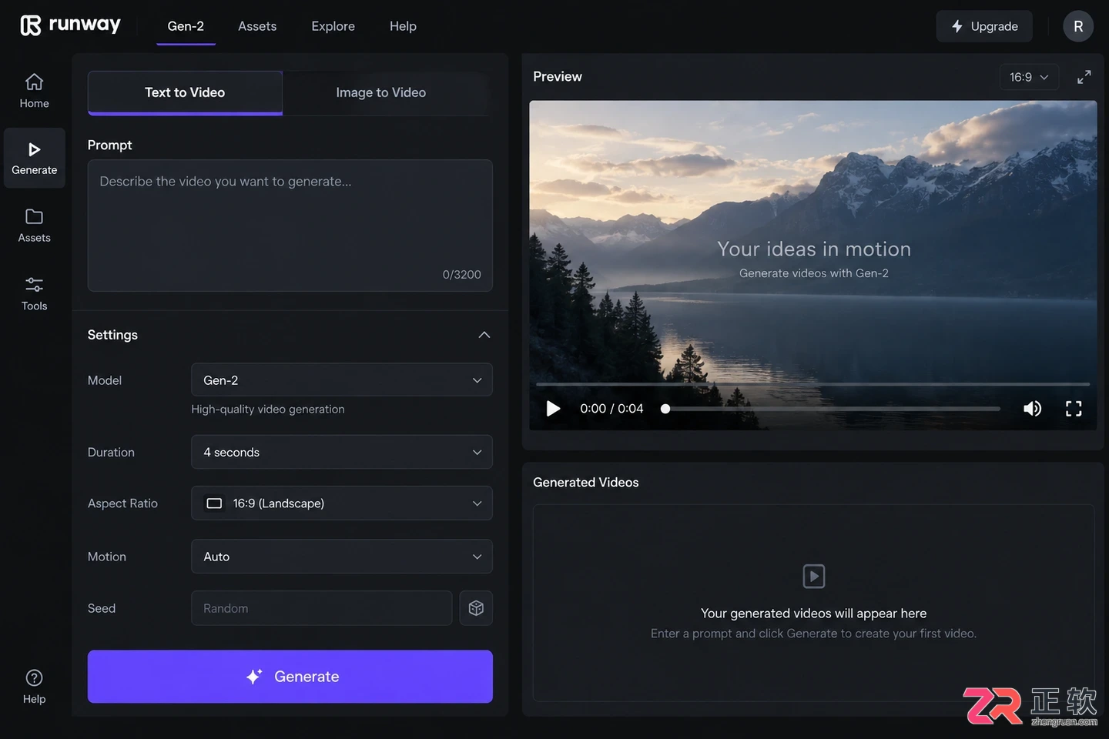The image size is (1109, 739).
Task: Switch to the Text to Video tab
Action: coord(185,92)
